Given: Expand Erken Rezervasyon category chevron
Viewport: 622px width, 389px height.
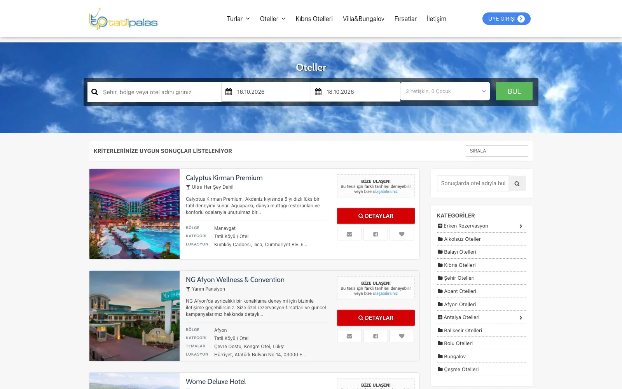Looking at the screenshot, I should [521, 226].
